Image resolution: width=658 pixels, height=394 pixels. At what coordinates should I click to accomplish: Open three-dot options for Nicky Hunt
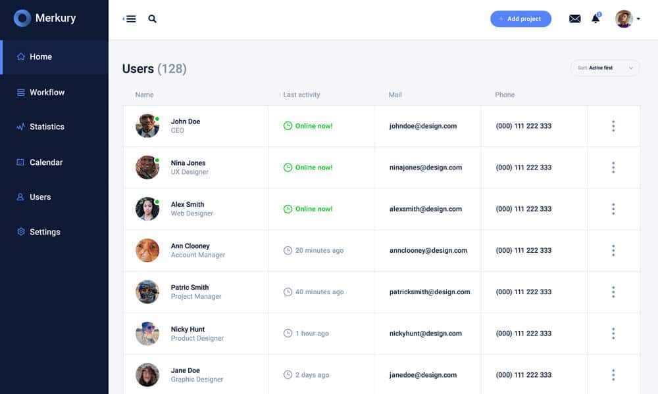pyautogui.click(x=613, y=334)
